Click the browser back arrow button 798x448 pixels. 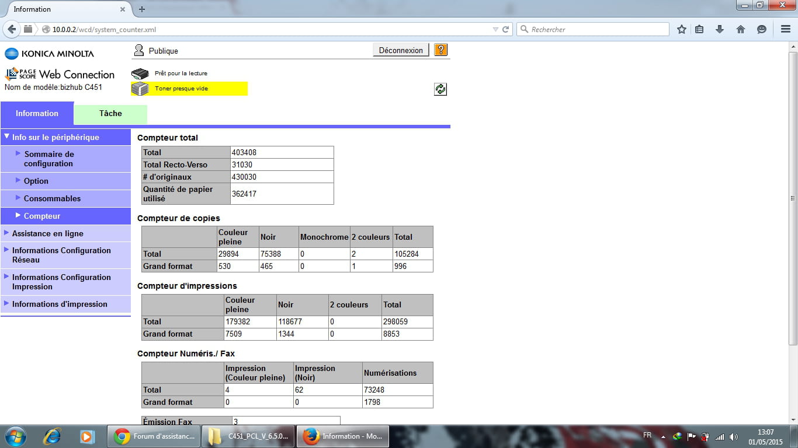coord(12,29)
